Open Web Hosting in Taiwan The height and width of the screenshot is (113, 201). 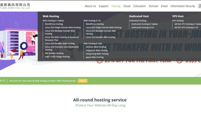(x=53, y=21)
